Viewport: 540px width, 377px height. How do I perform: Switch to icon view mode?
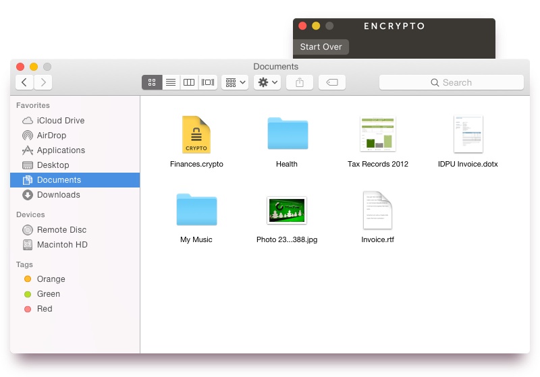pos(152,82)
